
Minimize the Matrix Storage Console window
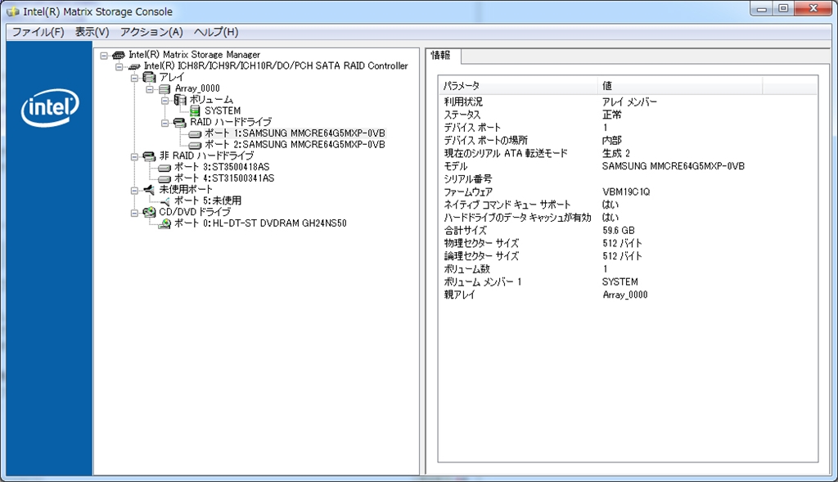[x=762, y=8]
